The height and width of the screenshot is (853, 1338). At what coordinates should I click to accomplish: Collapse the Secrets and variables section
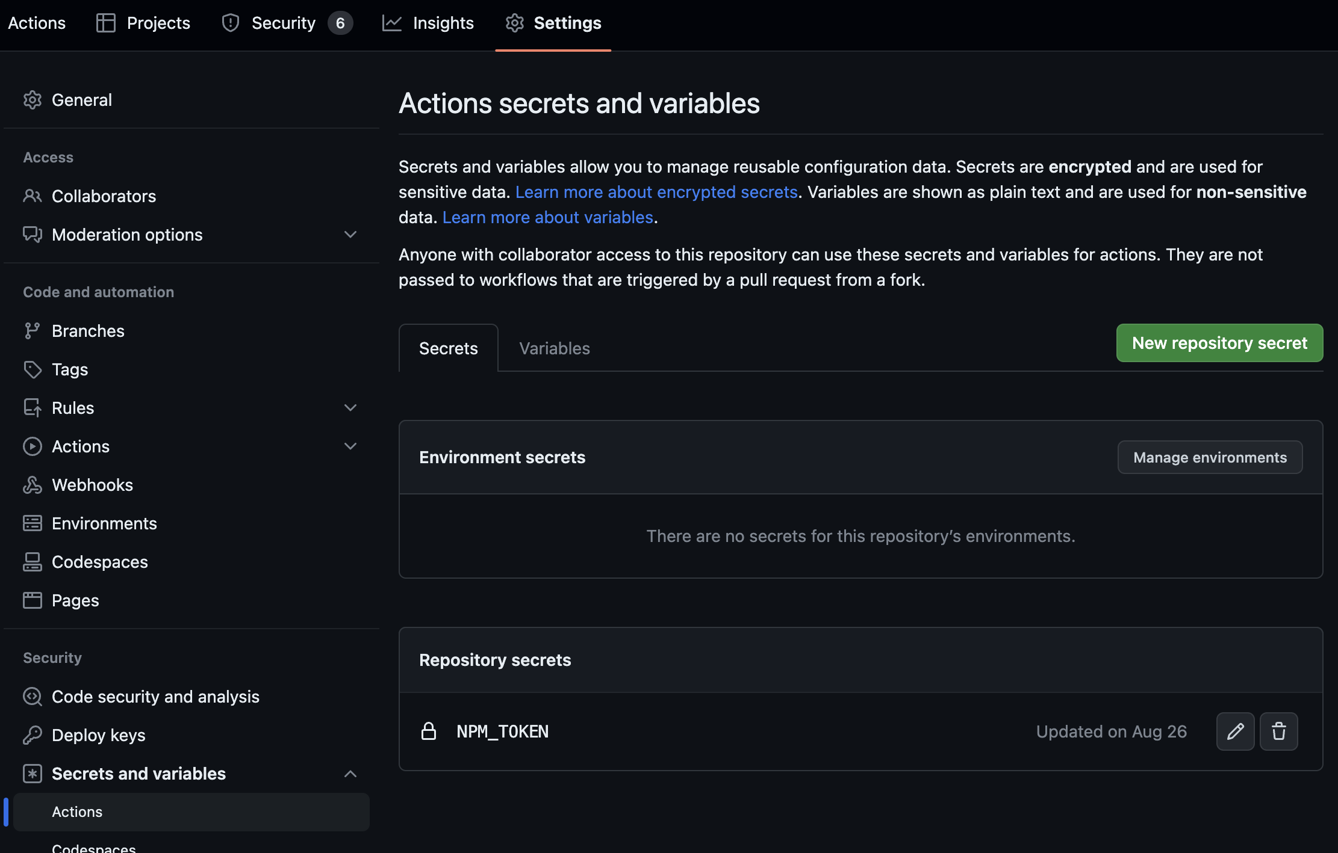click(350, 774)
